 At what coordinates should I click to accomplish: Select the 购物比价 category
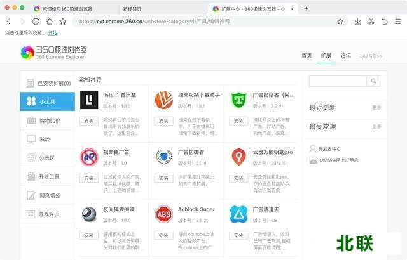click(48, 120)
